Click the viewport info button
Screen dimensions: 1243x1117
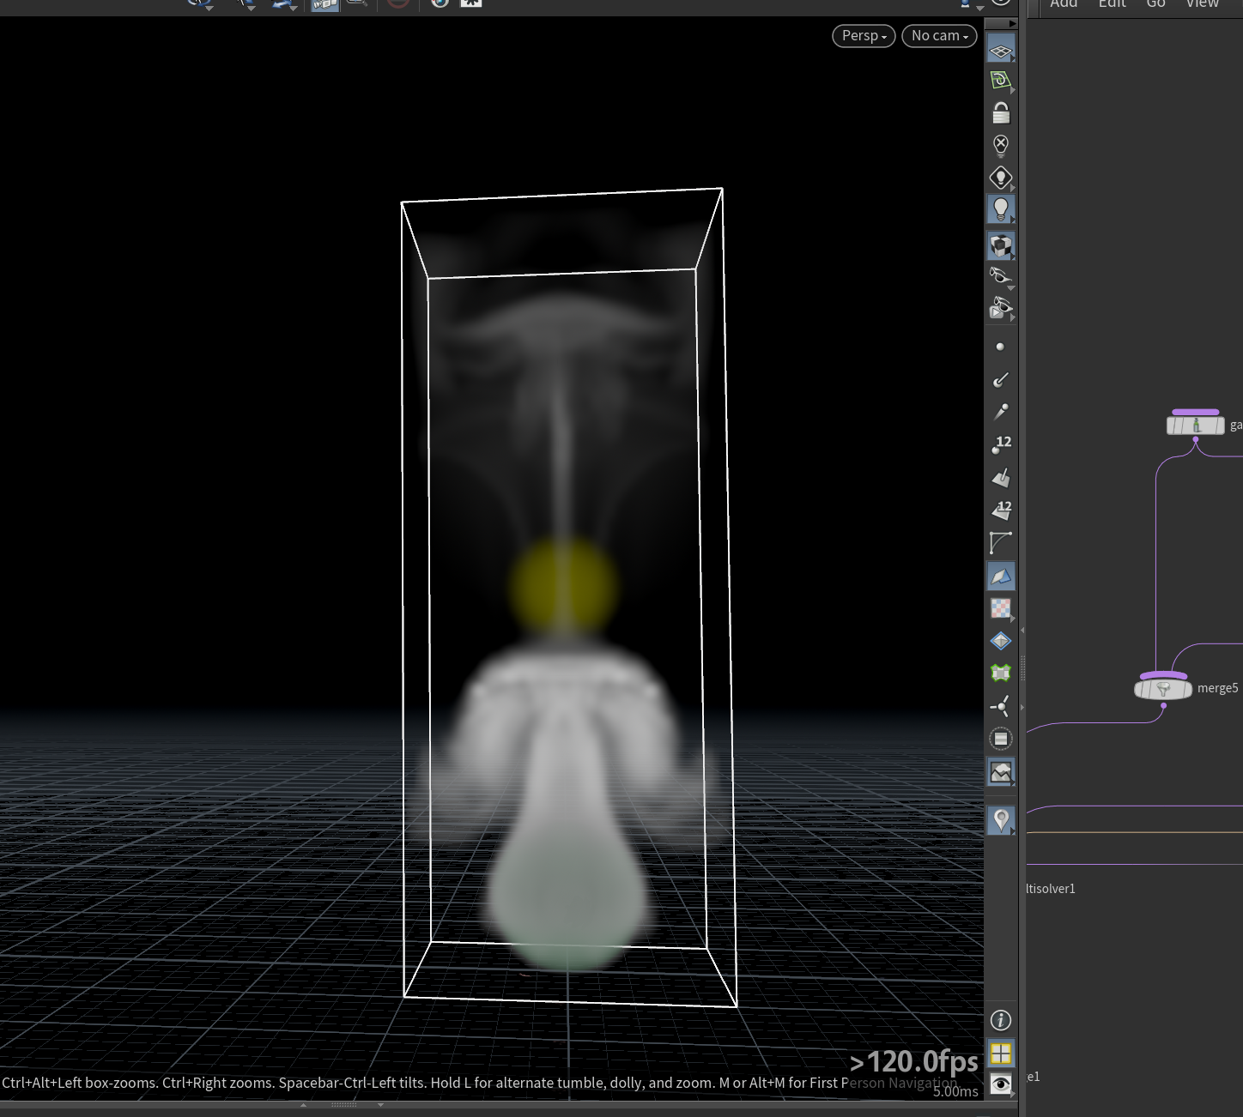pyautogui.click(x=1001, y=1020)
